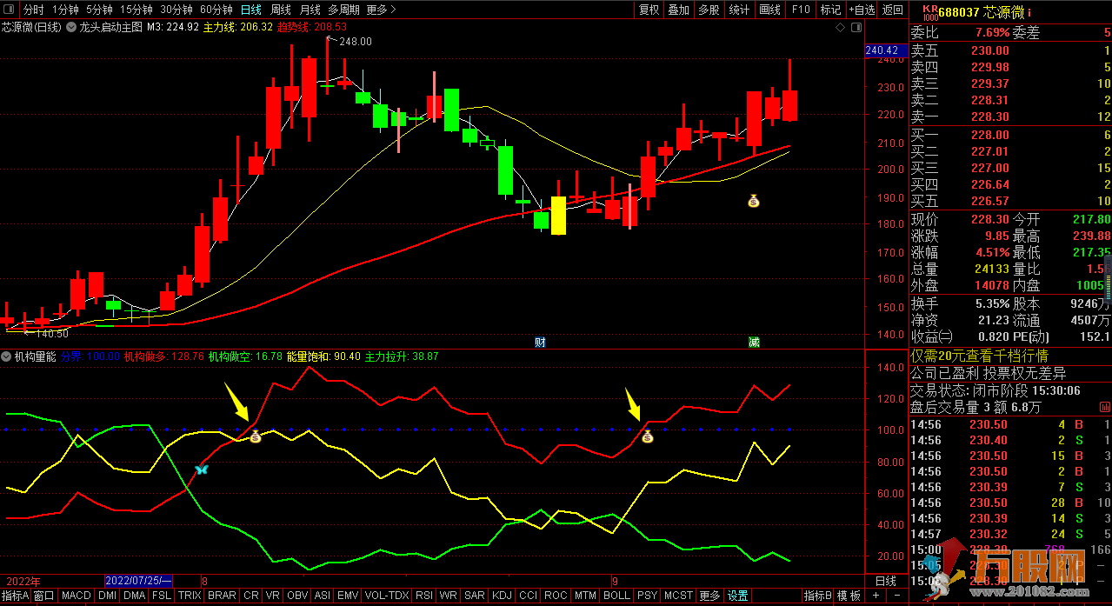Open the 龙头启动主图 indicator dropdown arrow
Screen dimensions: 1112x606
[71, 27]
